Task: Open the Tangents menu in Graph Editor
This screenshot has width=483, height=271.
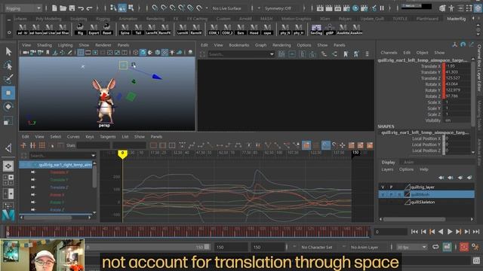Action: (108, 136)
